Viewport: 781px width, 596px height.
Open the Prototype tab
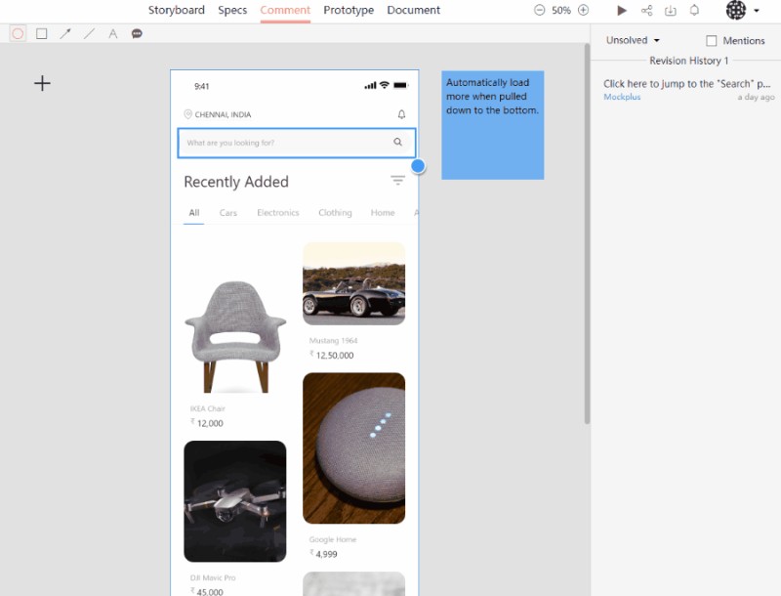(349, 11)
